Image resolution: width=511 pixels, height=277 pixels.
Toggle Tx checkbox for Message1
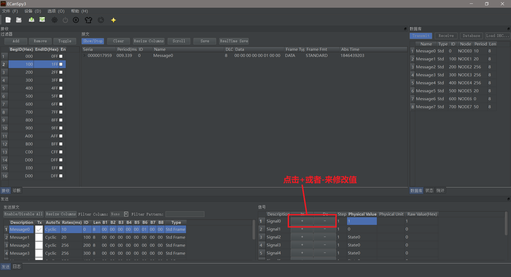(x=39, y=237)
